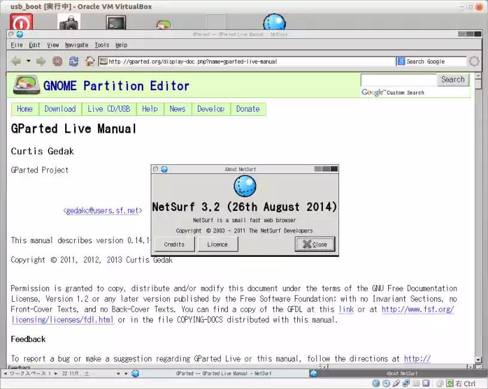488x389 pixels.
Task: Open the back history dropdown arrow
Action: tap(28, 61)
